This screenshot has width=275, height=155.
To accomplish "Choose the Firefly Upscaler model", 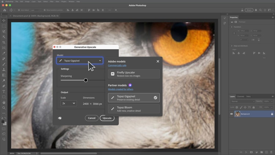I will tap(134, 74).
